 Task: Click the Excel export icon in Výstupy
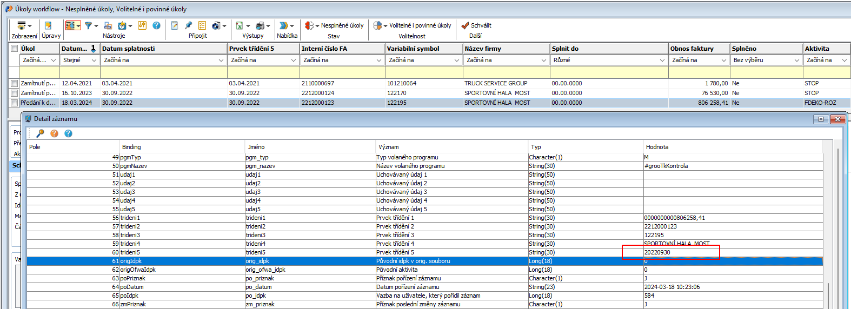(x=240, y=25)
